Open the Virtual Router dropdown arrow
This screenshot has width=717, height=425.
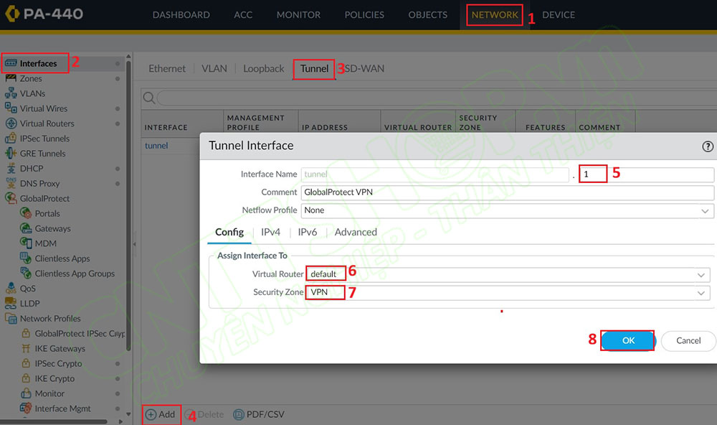tap(701, 275)
